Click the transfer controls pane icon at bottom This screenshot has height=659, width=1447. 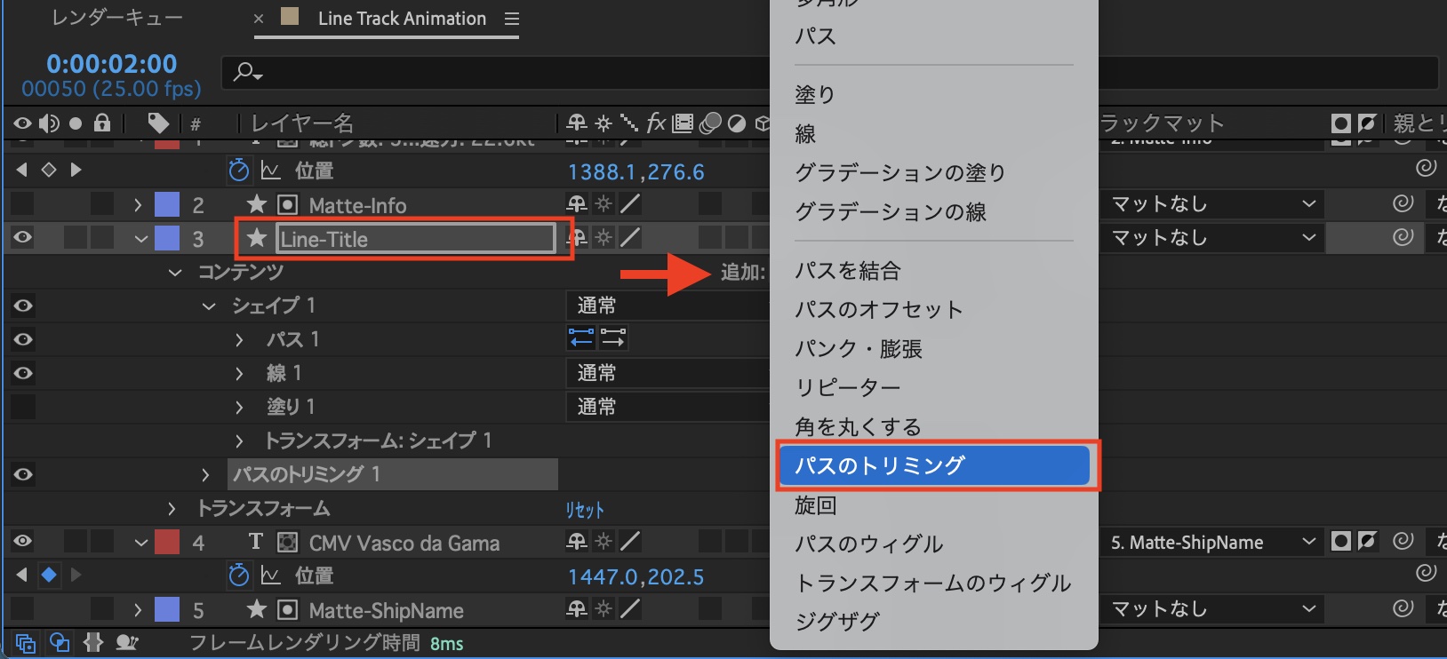click(60, 643)
